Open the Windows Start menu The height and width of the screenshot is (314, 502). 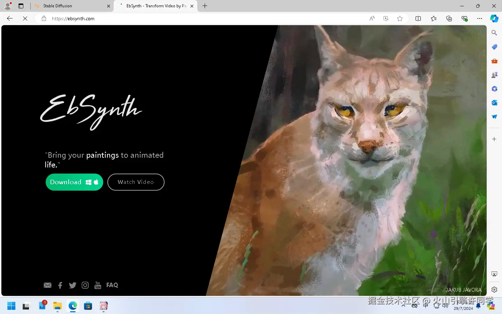[x=12, y=306]
